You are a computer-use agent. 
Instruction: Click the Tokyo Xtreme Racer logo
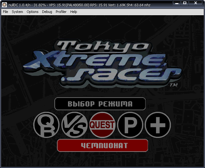[102, 64]
